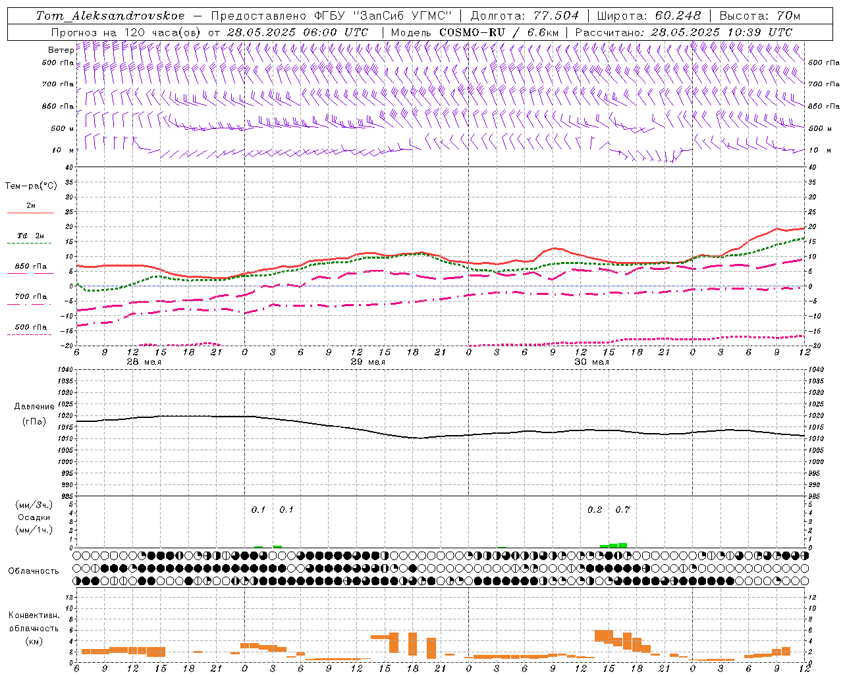
Task: Click the Td 2м legend label
Action: [x=31, y=236]
